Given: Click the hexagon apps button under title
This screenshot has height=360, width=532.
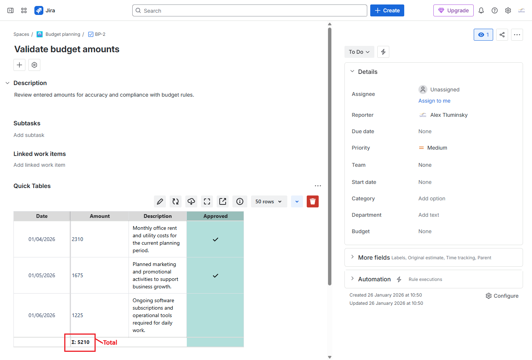Looking at the screenshot, I should click(34, 65).
